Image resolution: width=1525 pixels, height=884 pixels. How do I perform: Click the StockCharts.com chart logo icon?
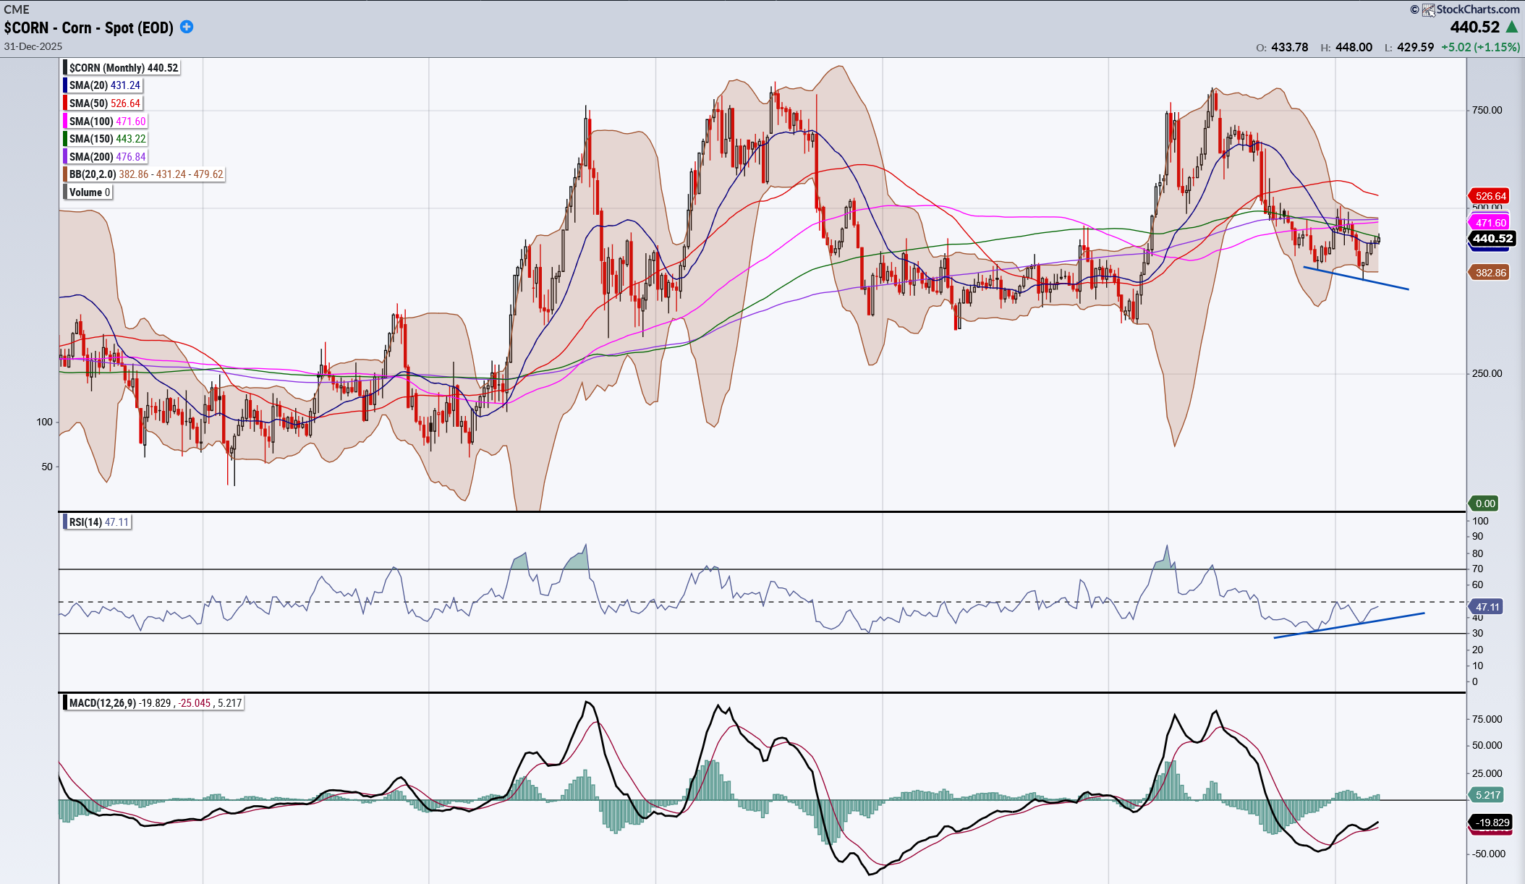pos(1428,9)
